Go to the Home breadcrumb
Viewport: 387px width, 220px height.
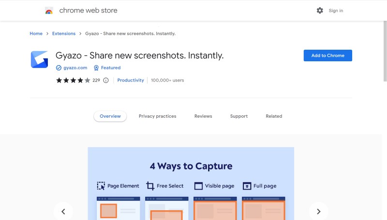(x=36, y=33)
